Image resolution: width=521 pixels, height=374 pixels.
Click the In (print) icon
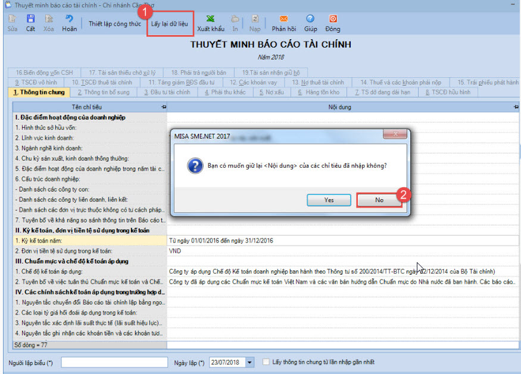point(235,18)
